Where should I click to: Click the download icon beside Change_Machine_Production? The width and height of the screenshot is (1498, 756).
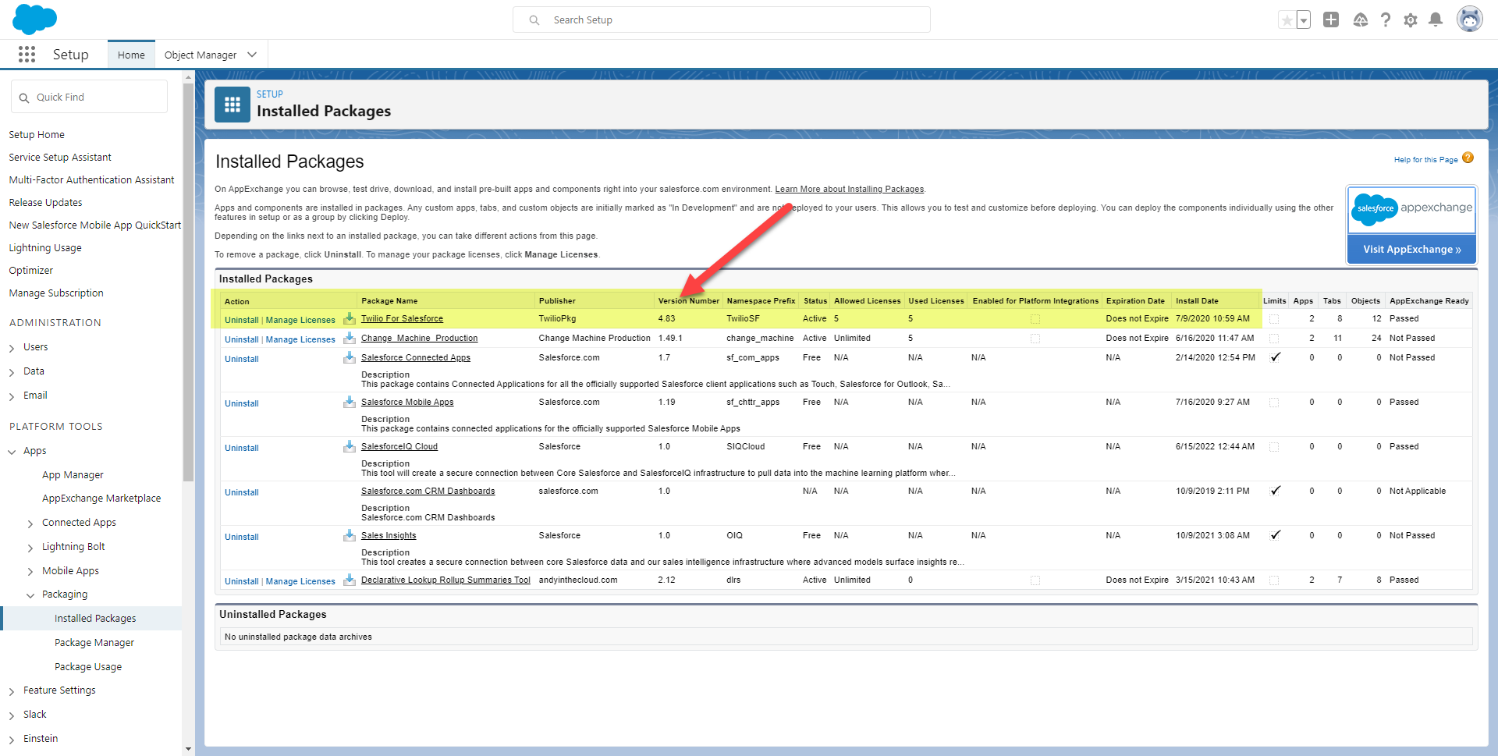click(350, 338)
